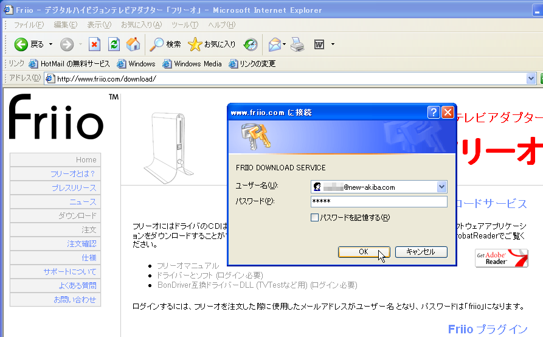This screenshot has width=543, height=337.
Task: Go to Home in the sidebar
Action: [x=55, y=159]
